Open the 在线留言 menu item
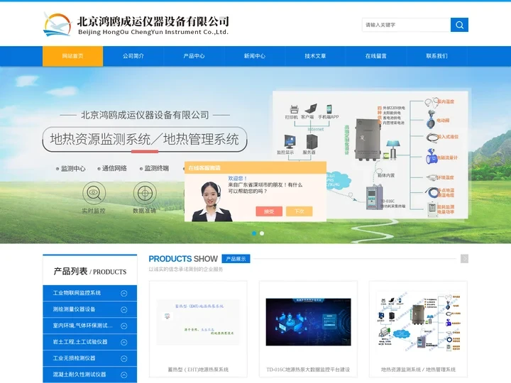The image size is (511, 383). 375,56
